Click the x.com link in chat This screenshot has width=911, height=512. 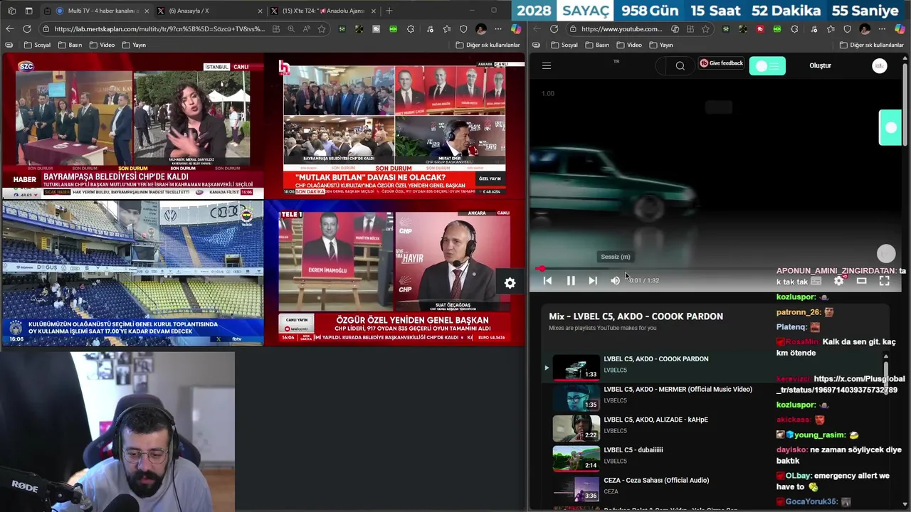point(841,385)
